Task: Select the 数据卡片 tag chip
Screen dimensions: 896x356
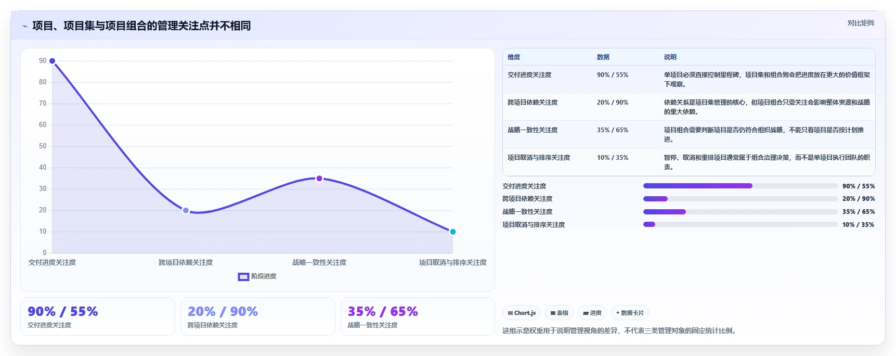Action: (630, 313)
